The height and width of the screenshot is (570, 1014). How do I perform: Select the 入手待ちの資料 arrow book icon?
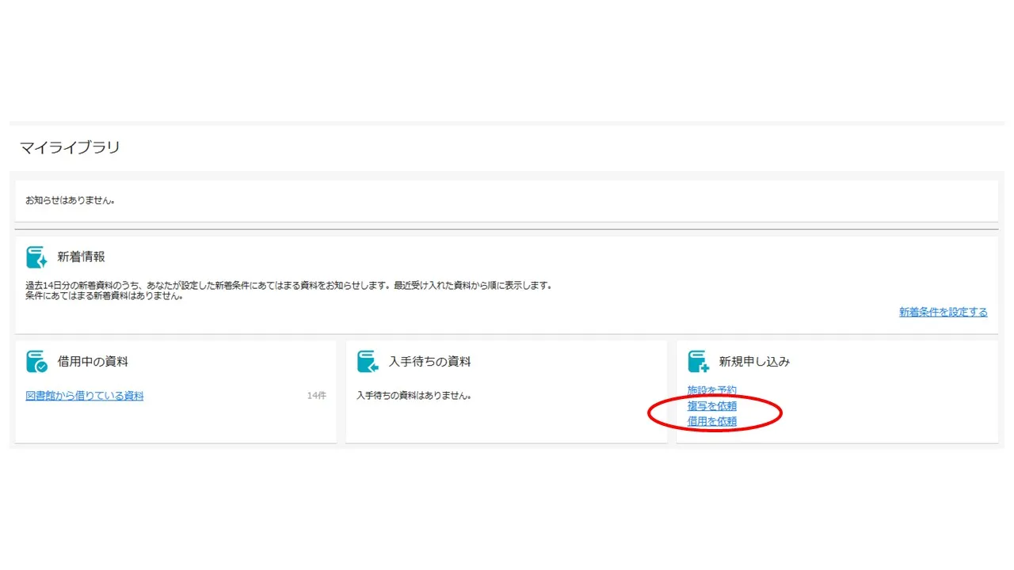[368, 362]
